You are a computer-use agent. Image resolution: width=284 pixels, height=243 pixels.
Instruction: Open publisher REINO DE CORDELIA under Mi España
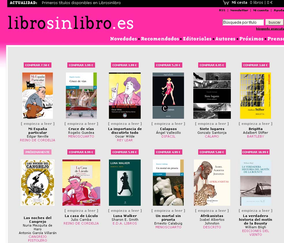38,140
